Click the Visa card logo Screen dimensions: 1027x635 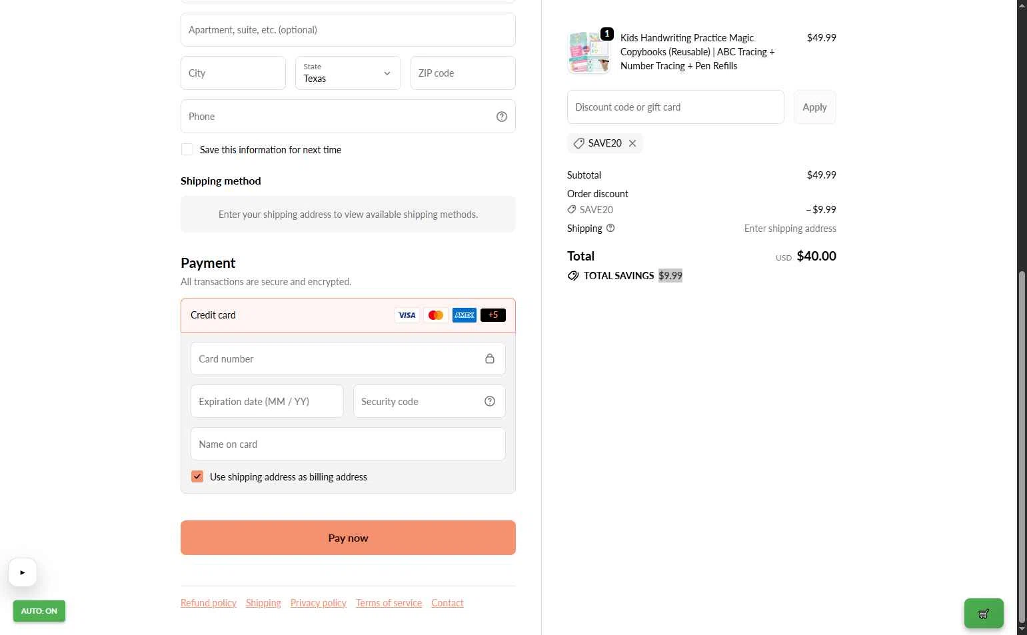pos(407,315)
